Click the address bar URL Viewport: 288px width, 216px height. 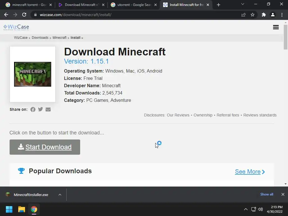pyautogui.click(x=75, y=15)
